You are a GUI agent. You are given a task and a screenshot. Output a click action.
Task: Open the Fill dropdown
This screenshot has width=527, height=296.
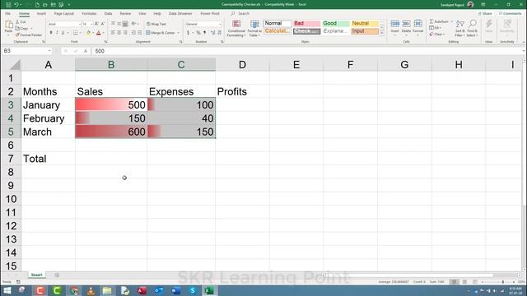coord(435,28)
